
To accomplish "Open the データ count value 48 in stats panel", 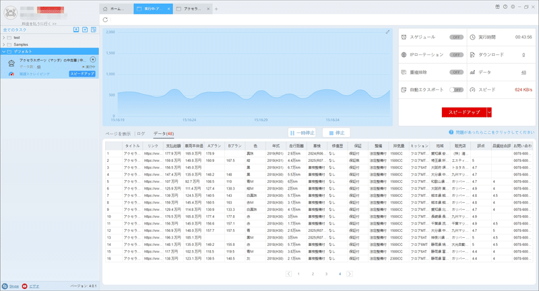I will (524, 73).
